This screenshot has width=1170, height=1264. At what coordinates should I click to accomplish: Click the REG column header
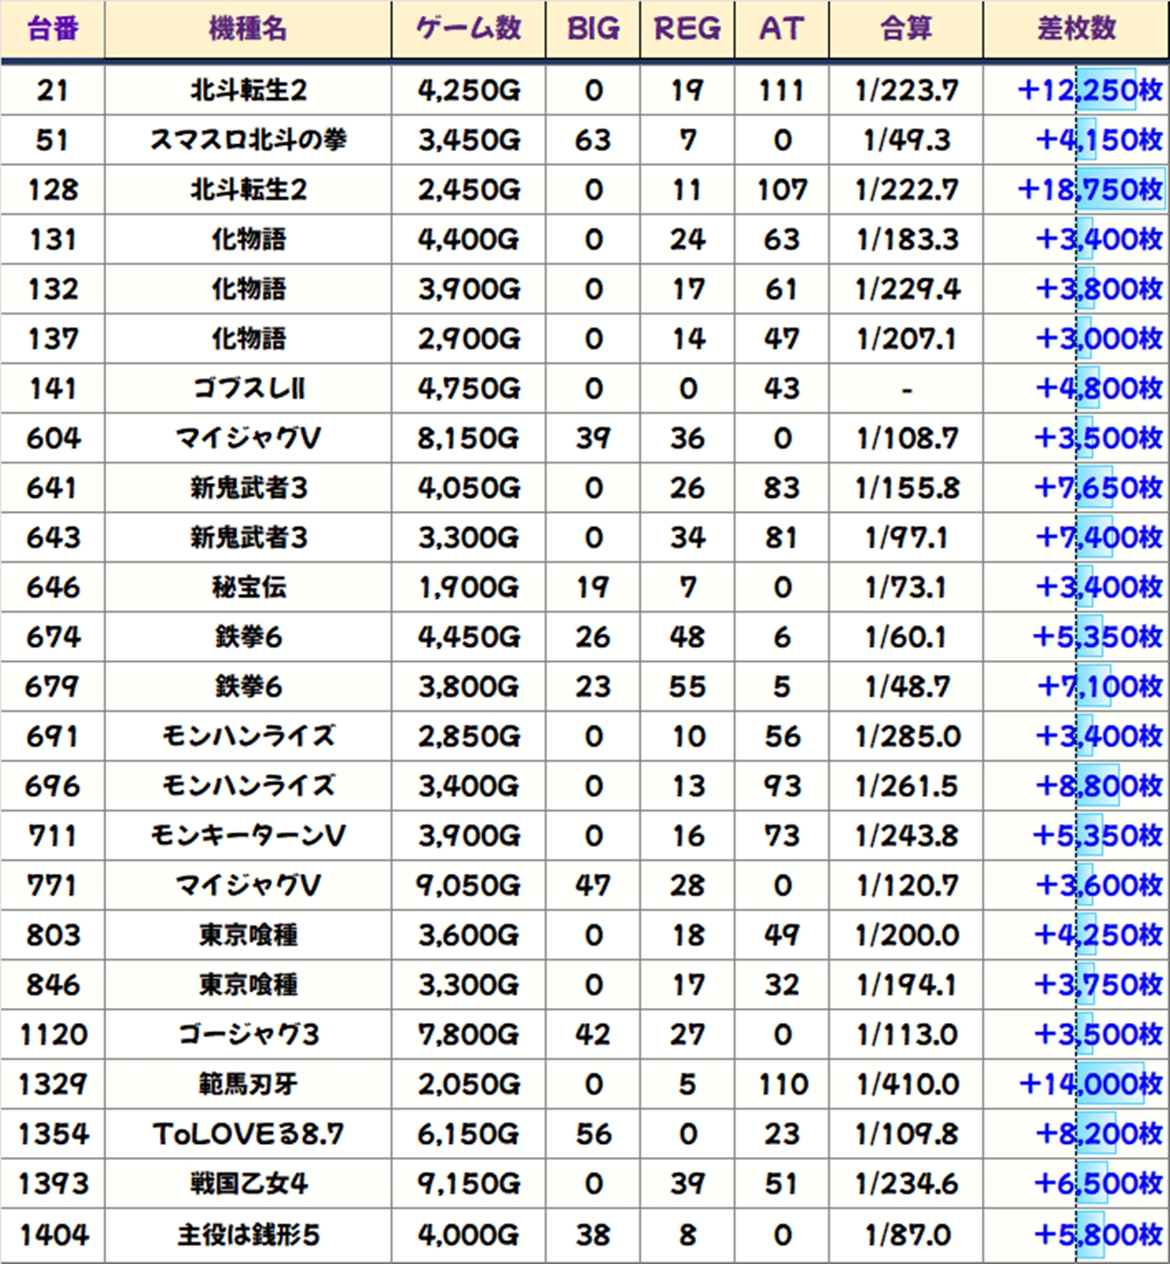(687, 30)
